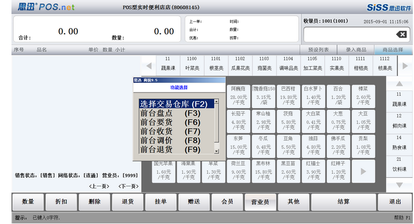This screenshot has width=414, height=224.
Task: Open the 预设列表 tab
Action: point(318,50)
